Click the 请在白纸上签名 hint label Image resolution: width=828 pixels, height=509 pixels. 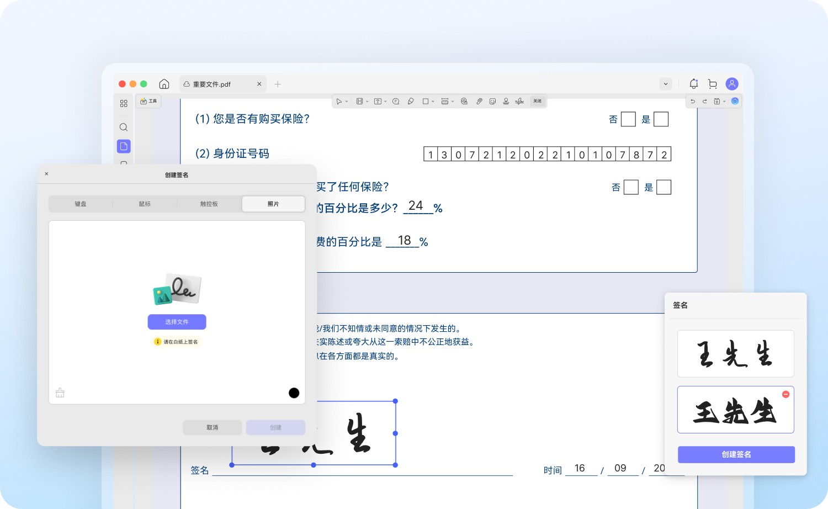pos(177,342)
